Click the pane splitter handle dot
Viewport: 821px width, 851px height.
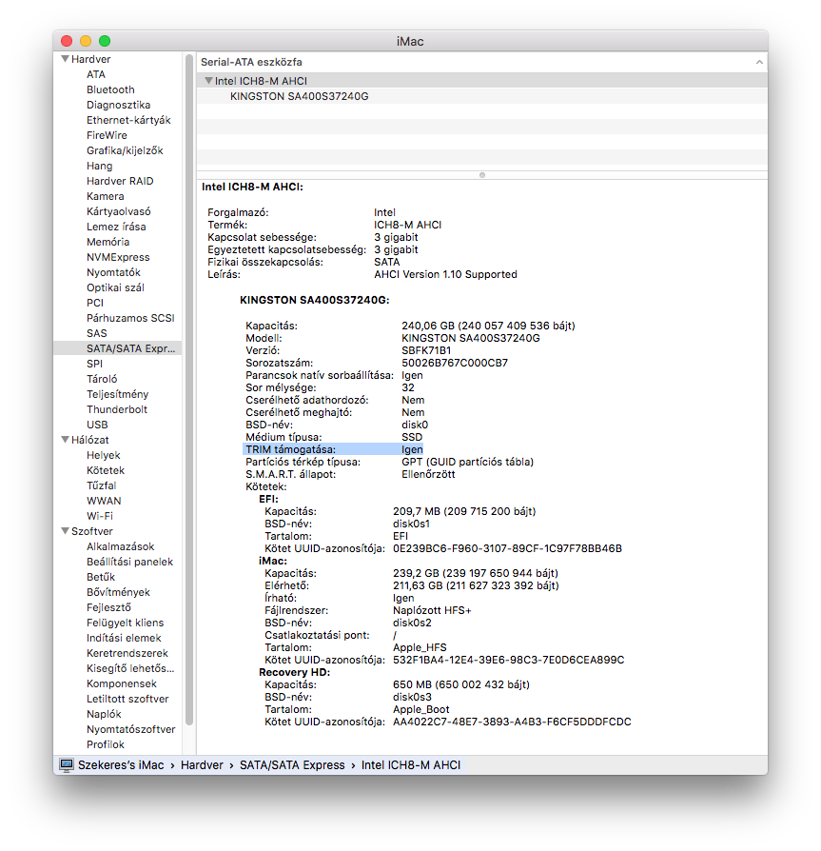click(482, 175)
